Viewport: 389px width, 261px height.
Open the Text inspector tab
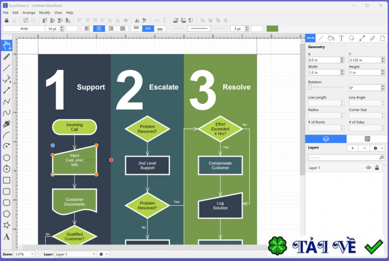(x=341, y=38)
